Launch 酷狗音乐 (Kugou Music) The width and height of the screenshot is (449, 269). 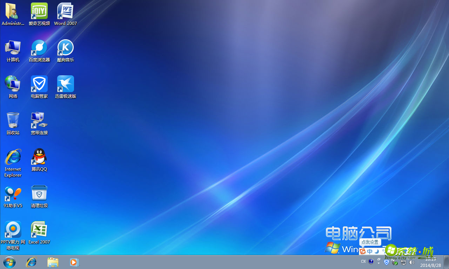tap(65, 47)
